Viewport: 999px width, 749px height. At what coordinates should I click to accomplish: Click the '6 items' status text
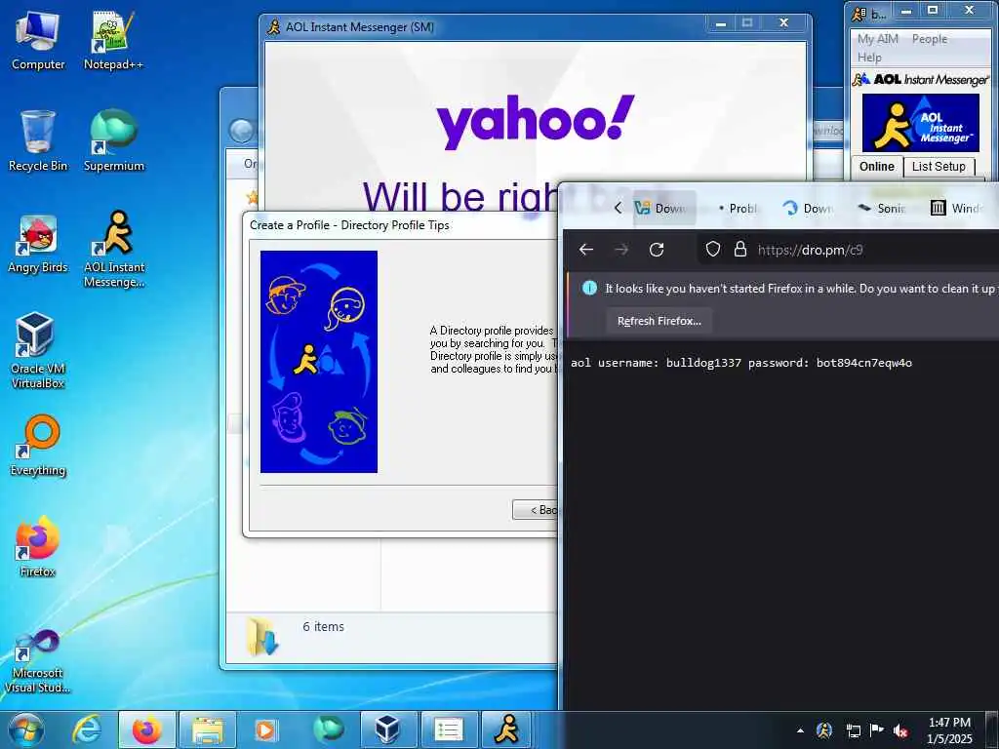pyautogui.click(x=323, y=627)
